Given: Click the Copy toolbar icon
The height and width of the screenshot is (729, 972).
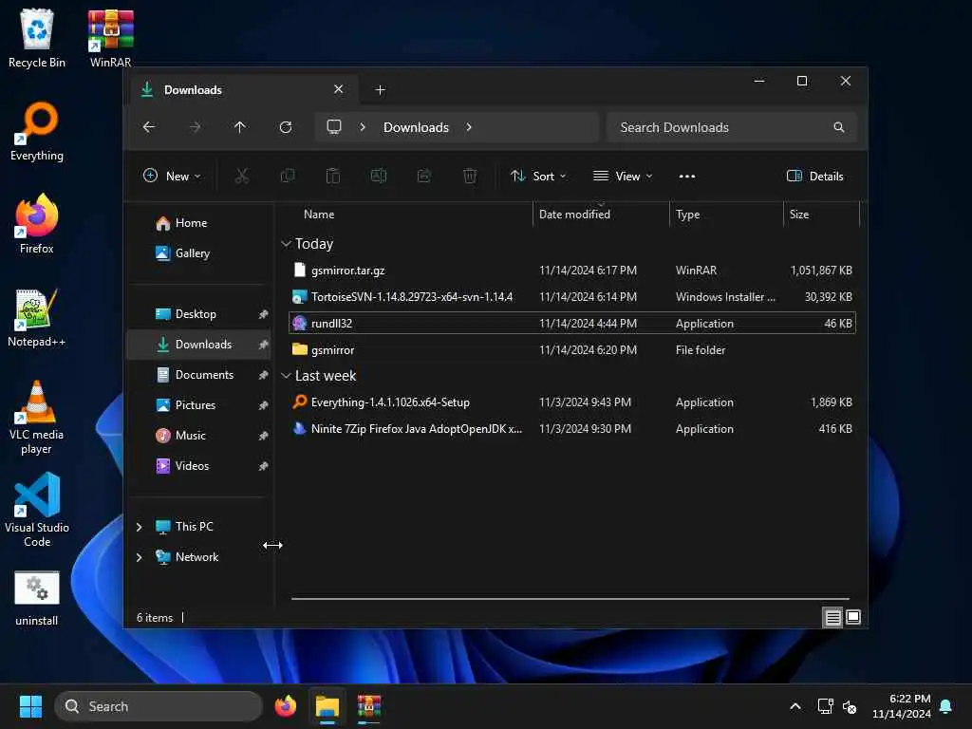Looking at the screenshot, I should (287, 176).
